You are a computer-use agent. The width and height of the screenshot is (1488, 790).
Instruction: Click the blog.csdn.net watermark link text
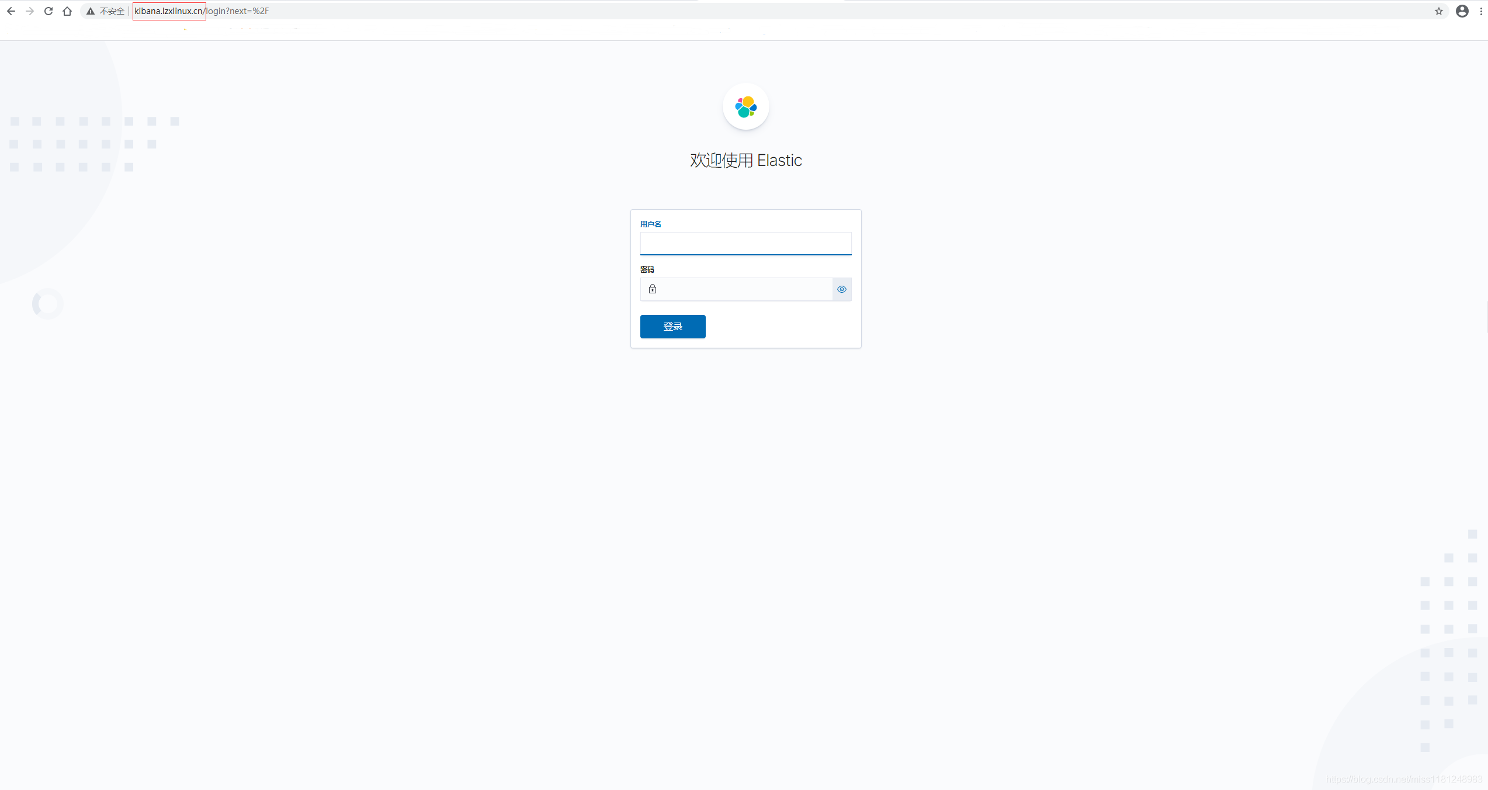pyautogui.click(x=1404, y=779)
